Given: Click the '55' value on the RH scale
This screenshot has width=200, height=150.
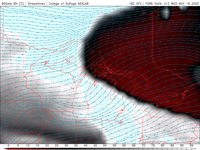Looking at the screenshot, I should pyautogui.click(x=114, y=145).
